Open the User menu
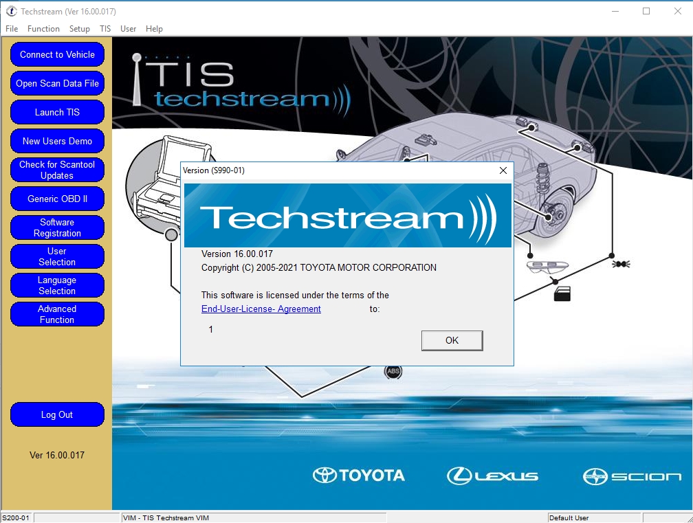 click(128, 29)
